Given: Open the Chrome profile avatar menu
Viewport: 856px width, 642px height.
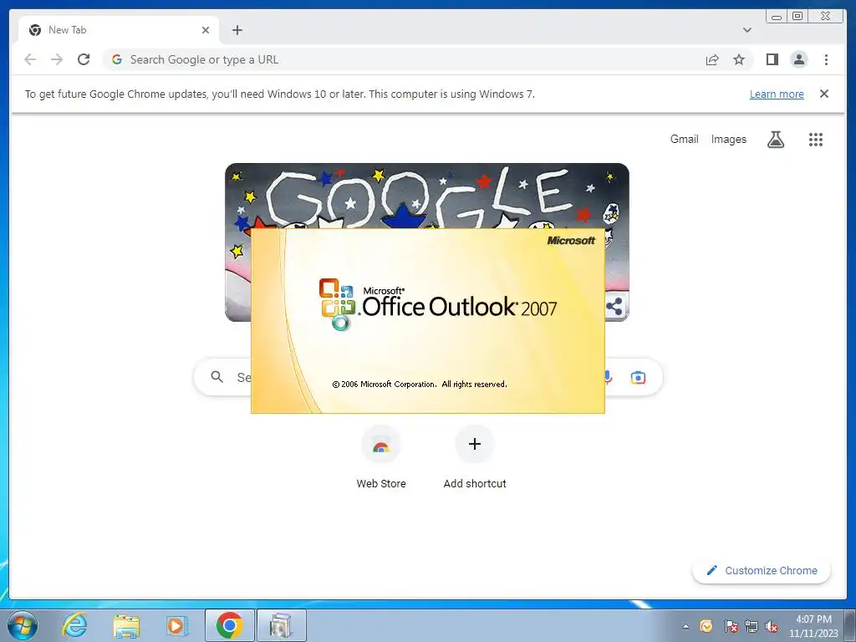Looking at the screenshot, I should click(x=798, y=59).
